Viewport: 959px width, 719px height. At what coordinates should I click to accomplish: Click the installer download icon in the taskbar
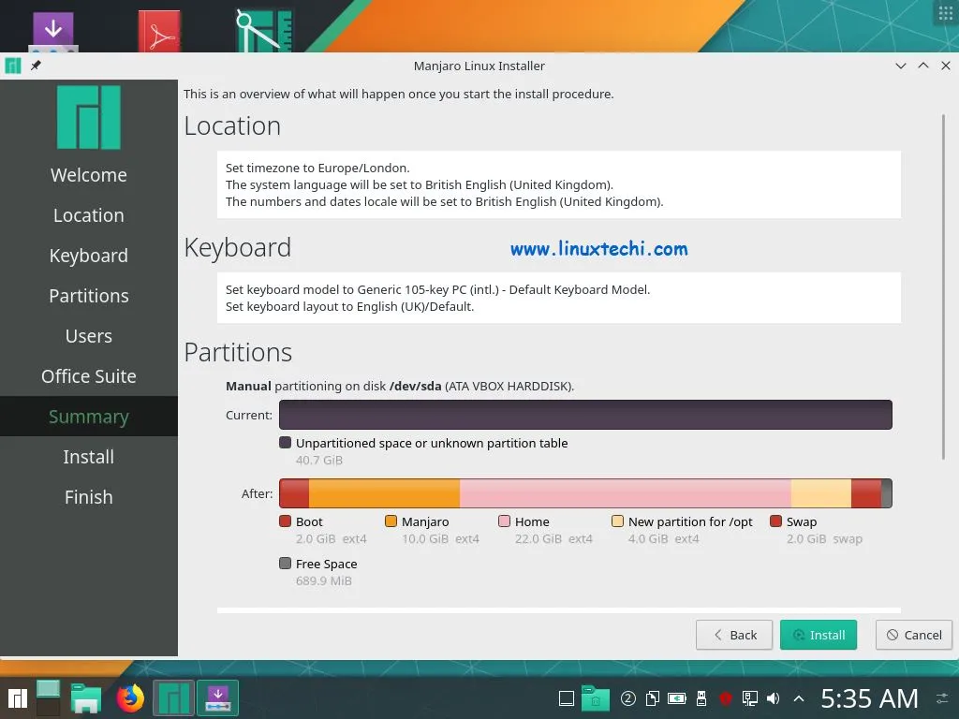click(x=217, y=697)
